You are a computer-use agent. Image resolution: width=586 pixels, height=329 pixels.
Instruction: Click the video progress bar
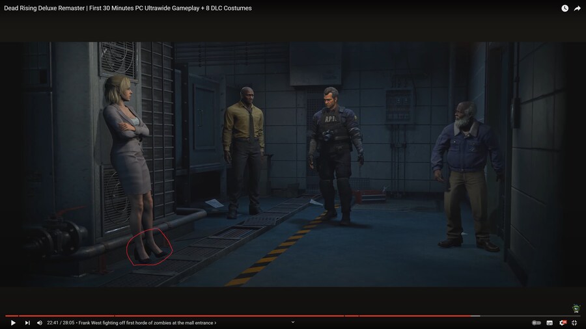[x=293, y=316]
